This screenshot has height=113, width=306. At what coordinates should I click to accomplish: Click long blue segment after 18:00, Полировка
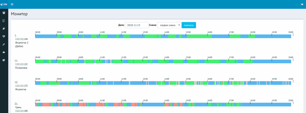[273, 61]
